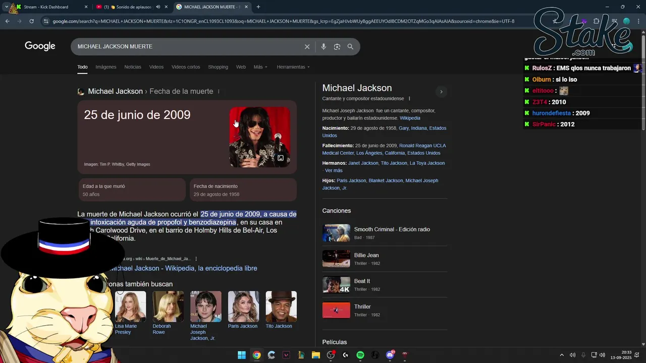Open the Gary, Indiana birthplace link
This screenshot has height=363, width=646.
[x=413, y=128]
